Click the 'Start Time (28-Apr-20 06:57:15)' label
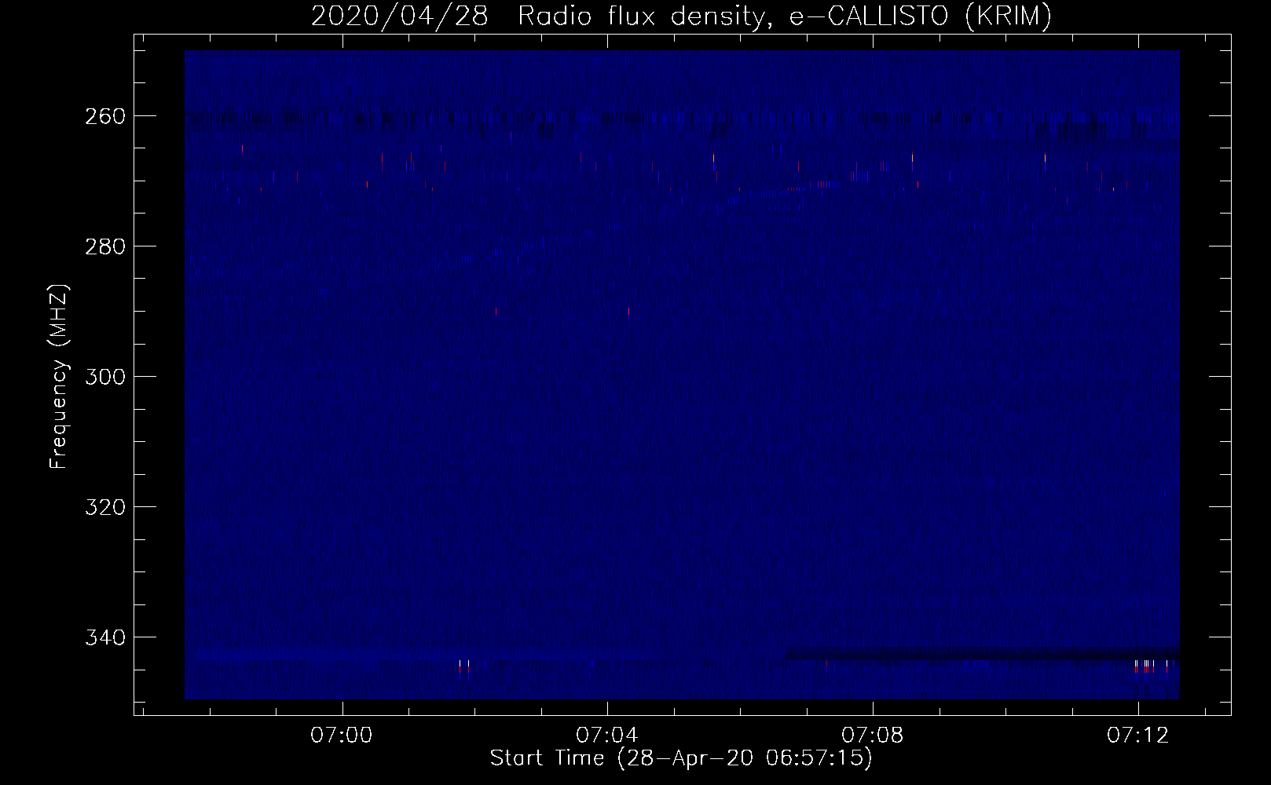Viewport: 1271px width, 785px height. 681,758
